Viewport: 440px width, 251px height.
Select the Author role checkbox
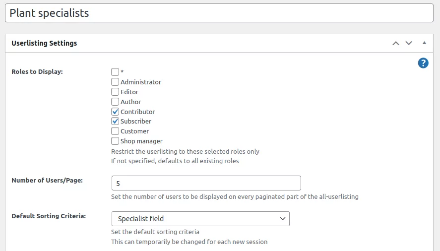115,102
